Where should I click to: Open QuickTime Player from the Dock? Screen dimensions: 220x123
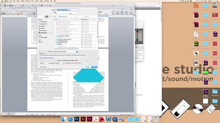click(x=115, y=119)
